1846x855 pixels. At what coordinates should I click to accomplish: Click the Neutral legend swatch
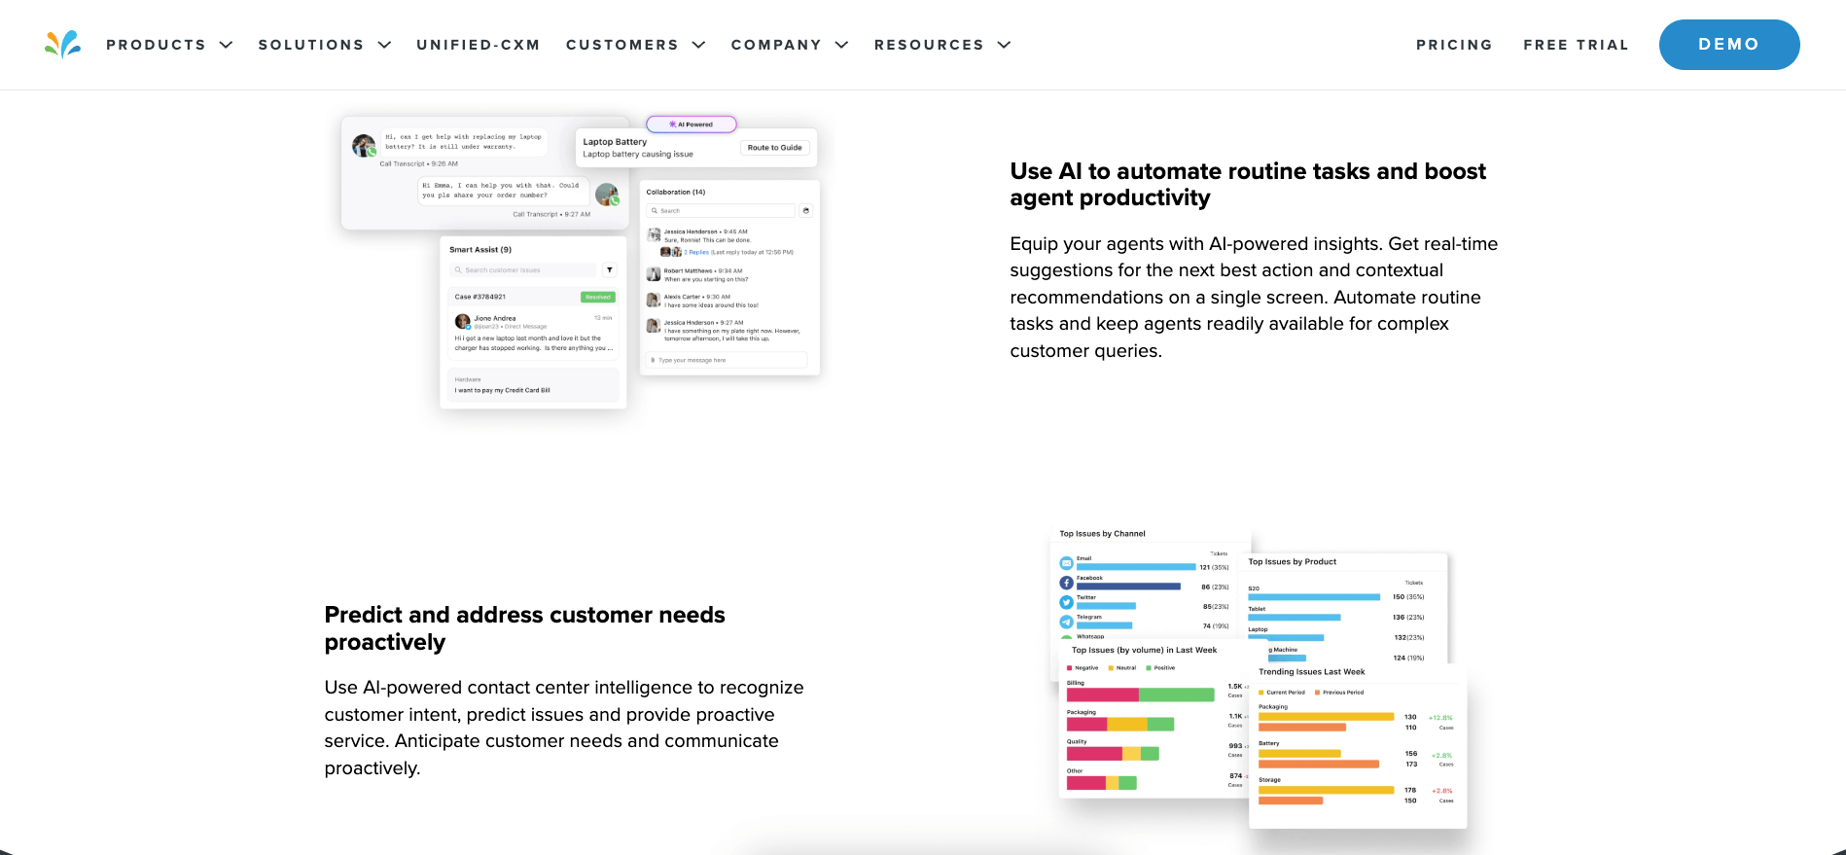1111,668
